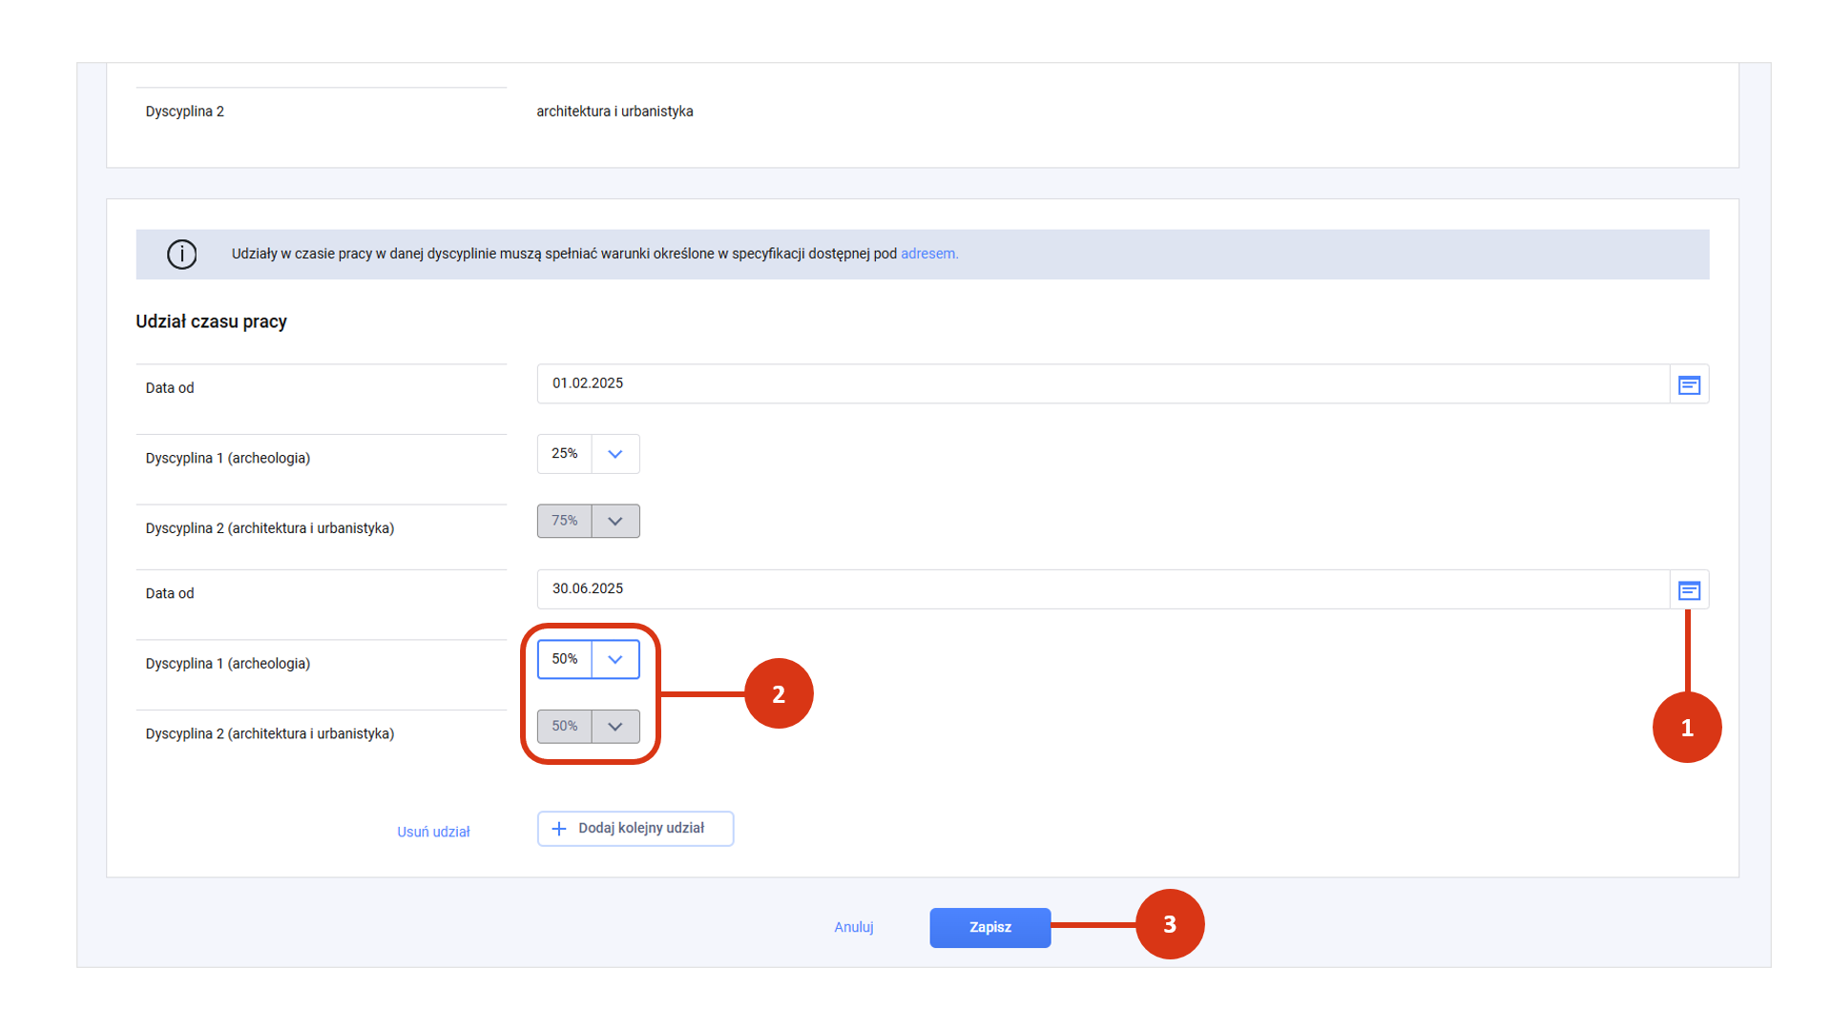Expand the 25% Dyscyplina 1 dropdown arrow
1832x1030 pixels.
pos(615,454)
